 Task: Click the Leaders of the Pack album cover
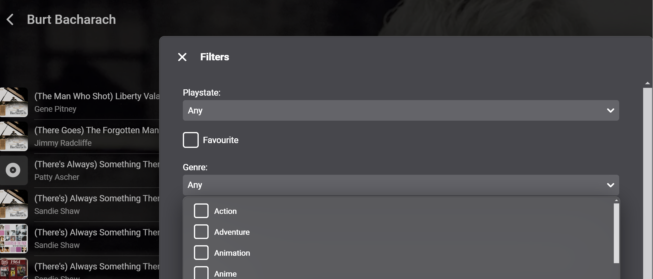pos(14,238)
